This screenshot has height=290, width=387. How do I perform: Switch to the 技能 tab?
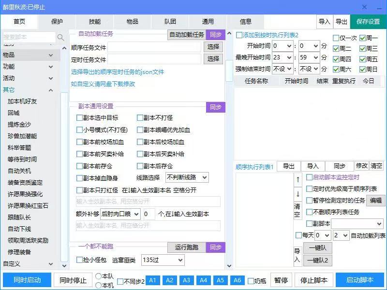94,22
